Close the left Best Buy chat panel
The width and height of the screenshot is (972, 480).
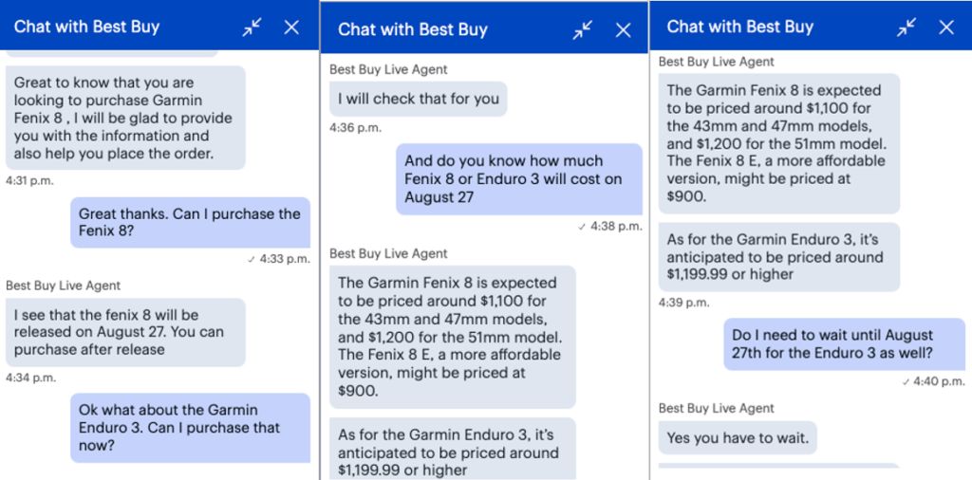pos(291,28)
